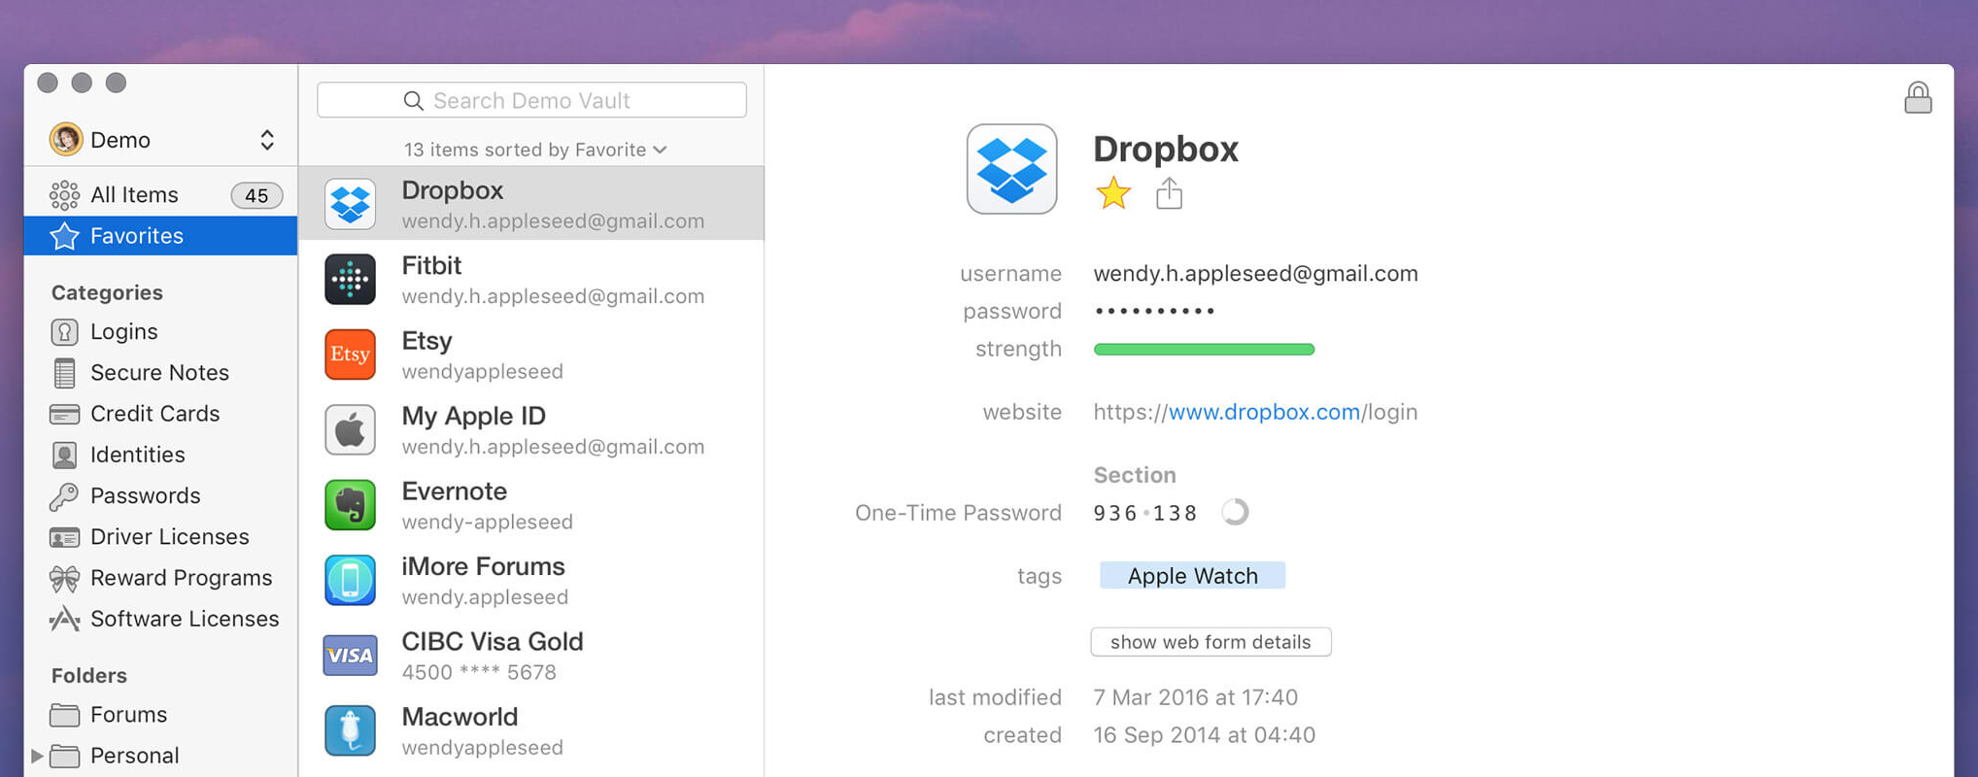
Task: Open the Software Licenses category
Action: click(x=185, y=619)
